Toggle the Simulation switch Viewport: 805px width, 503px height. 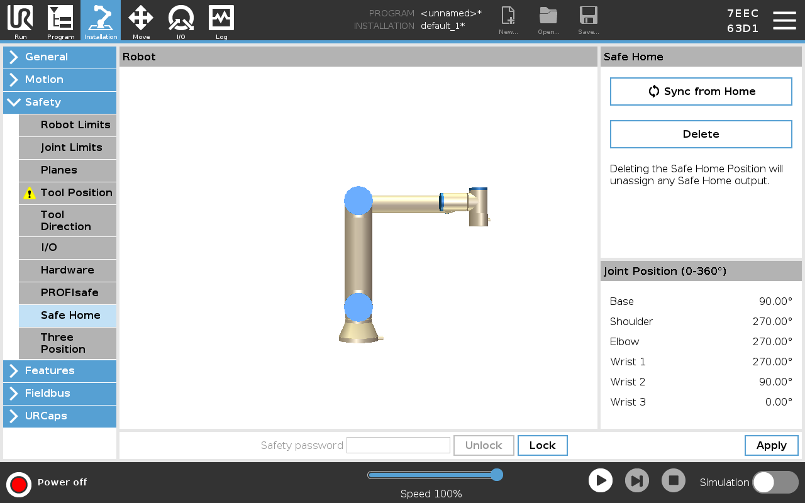775,482
